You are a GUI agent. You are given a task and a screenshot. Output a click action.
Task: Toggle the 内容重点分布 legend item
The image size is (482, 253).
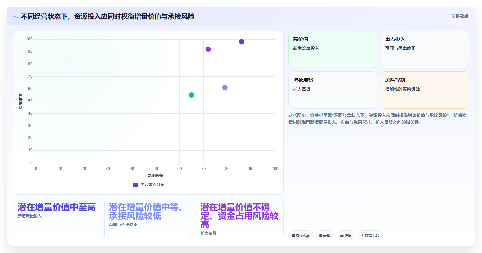coord(149,185)
